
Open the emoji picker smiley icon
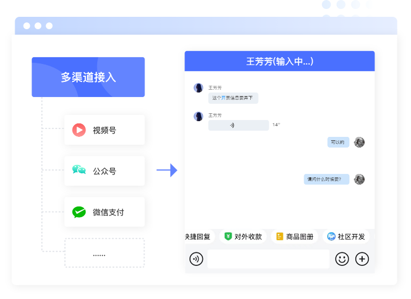pos(342,259)
